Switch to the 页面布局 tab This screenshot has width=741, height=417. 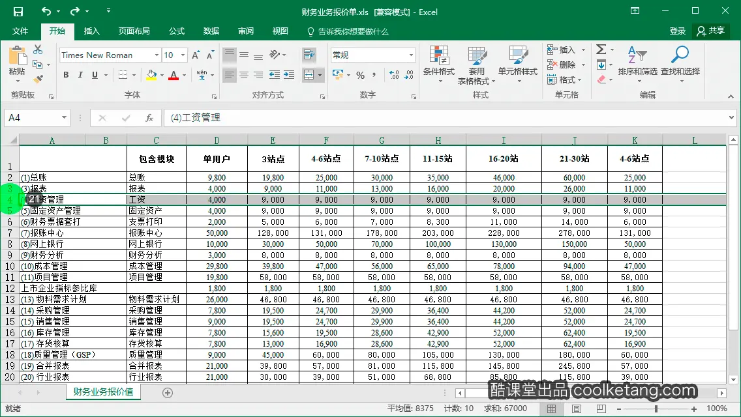point(134,31)
